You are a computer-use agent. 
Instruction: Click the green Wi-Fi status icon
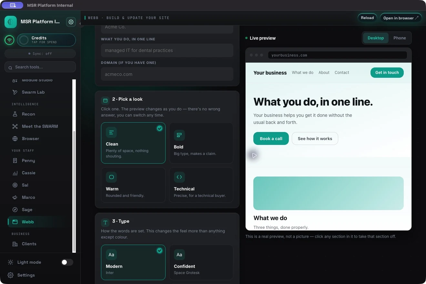(10, 40)
